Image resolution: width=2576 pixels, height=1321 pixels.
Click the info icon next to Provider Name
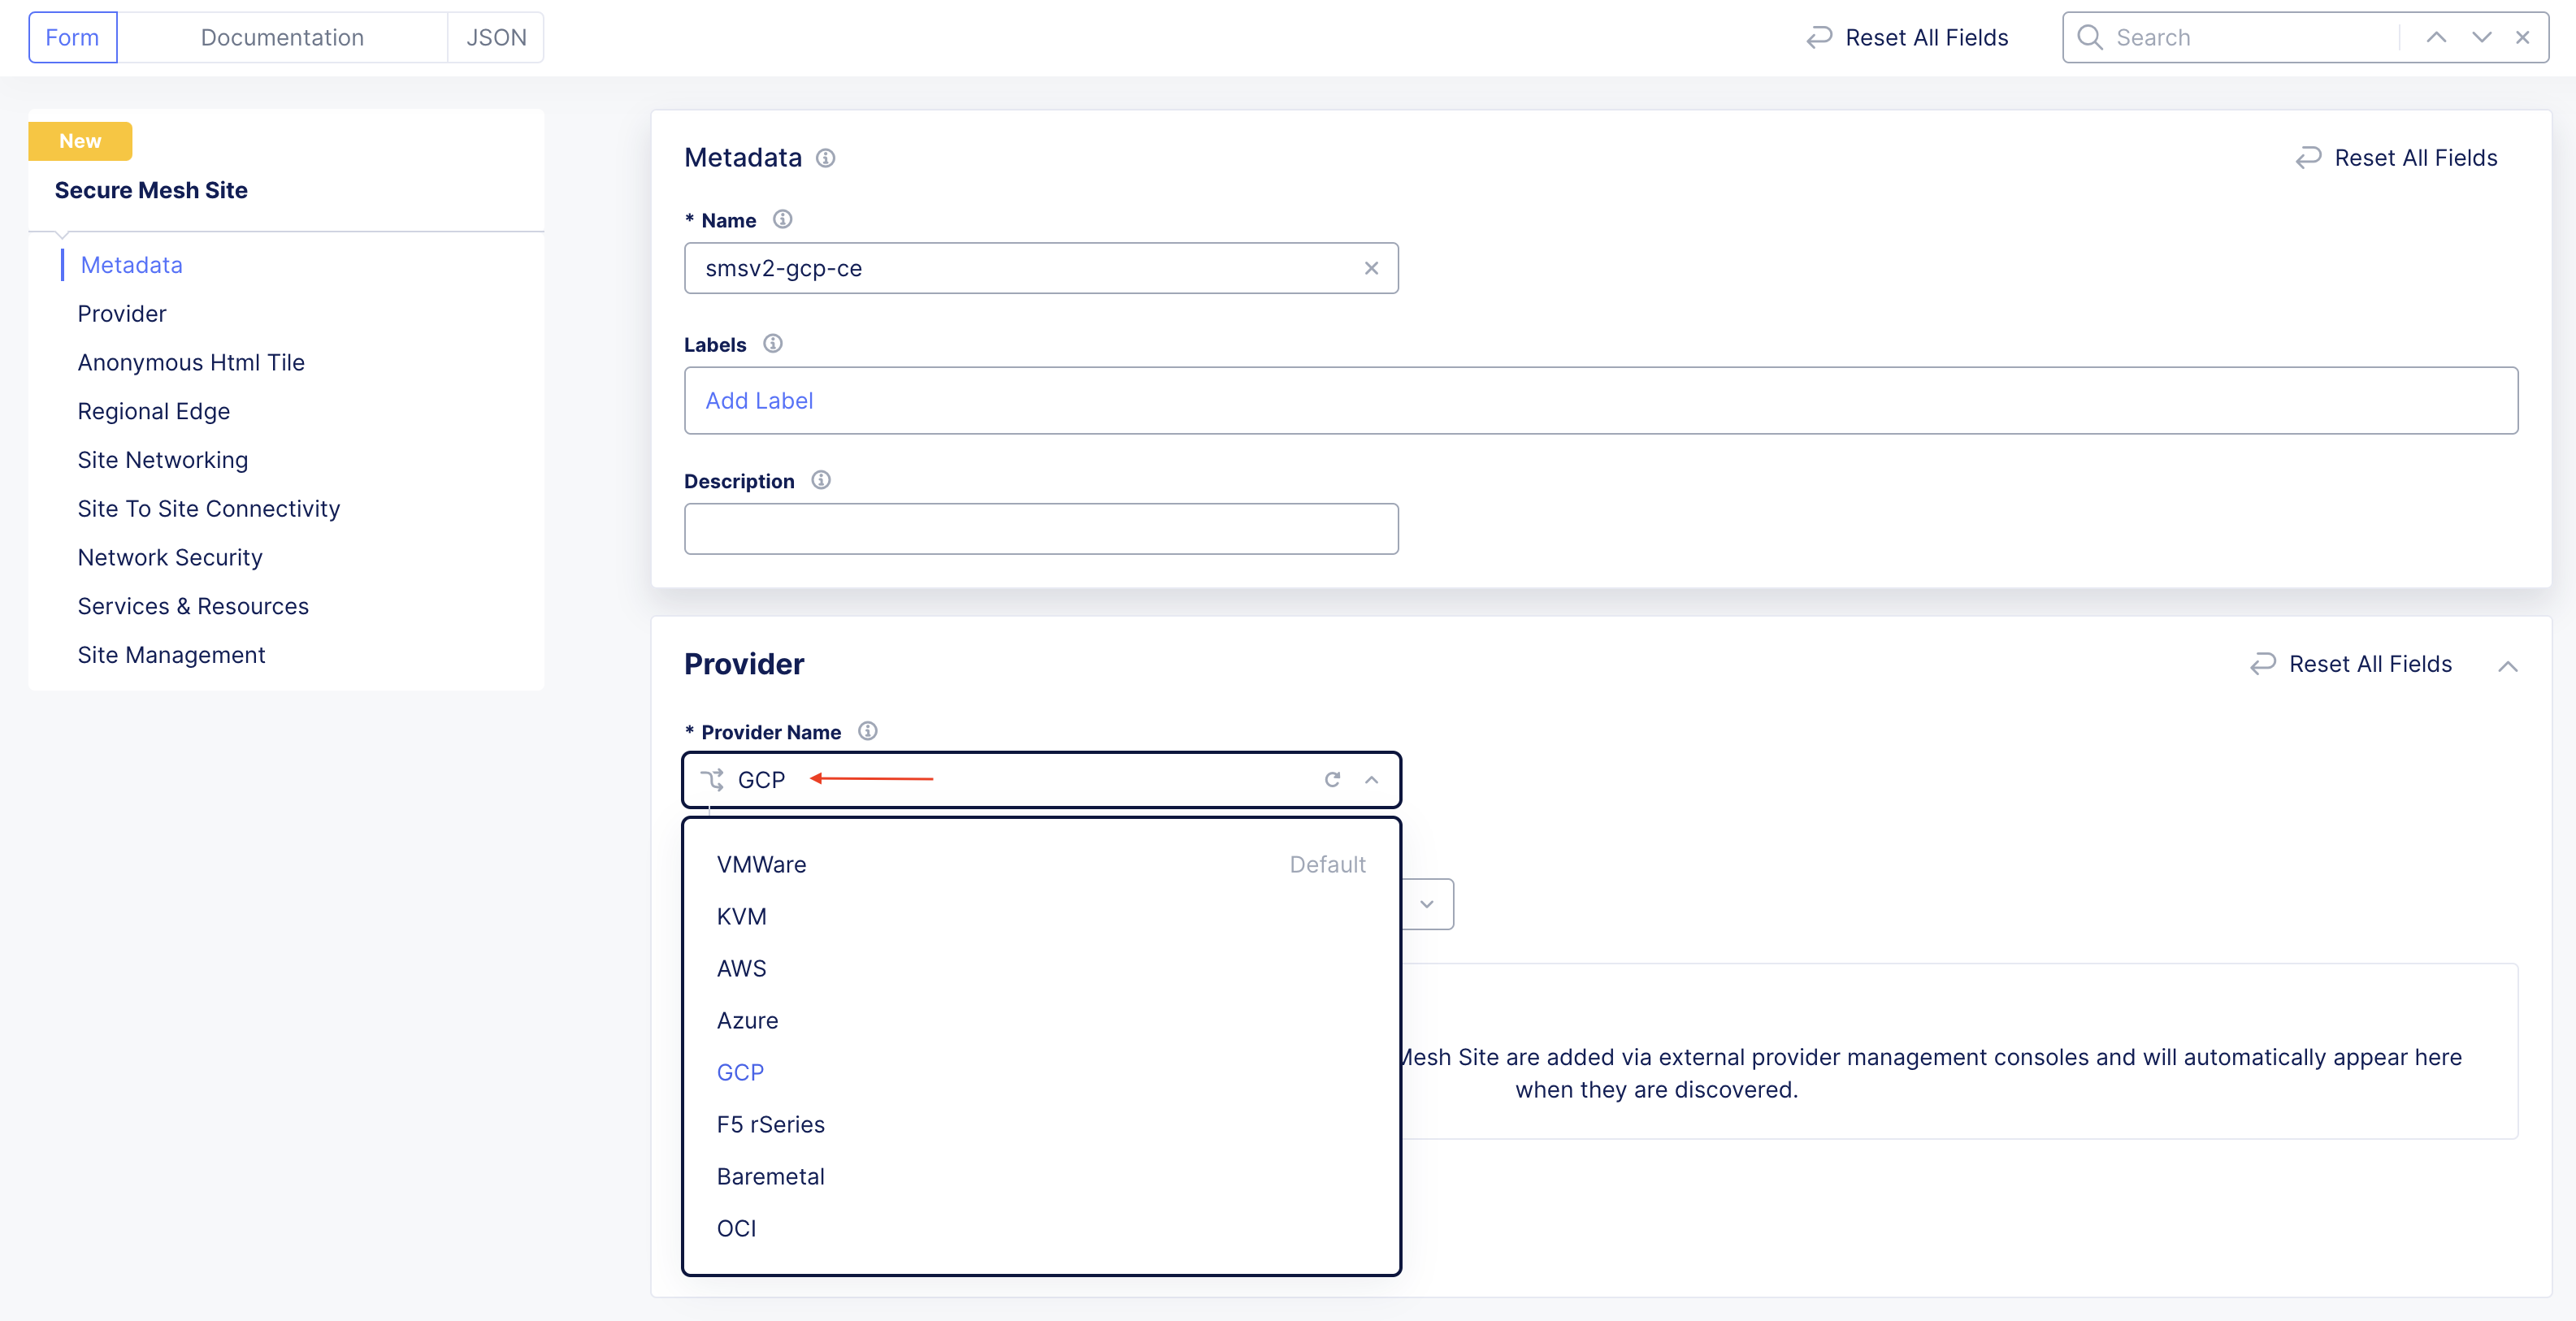[866, 730]
